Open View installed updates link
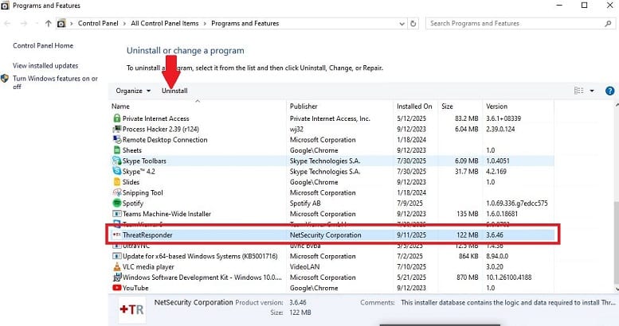The width and height of the screenshot is (619, 326). (x=45, y=65)
